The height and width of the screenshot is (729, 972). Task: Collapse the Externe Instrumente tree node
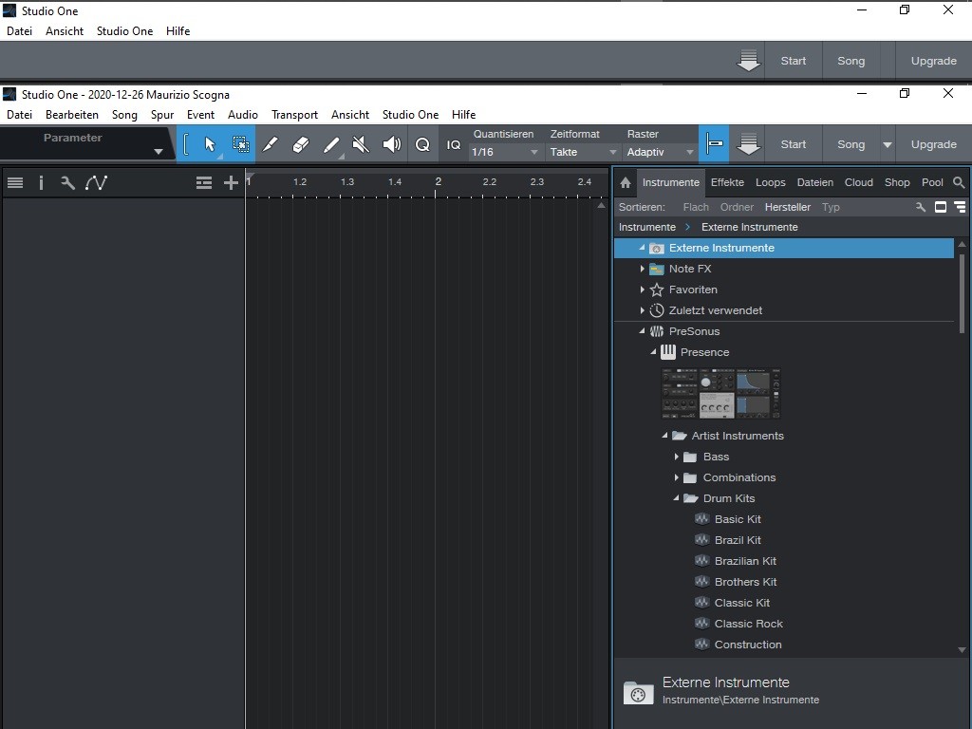(642, 248)
